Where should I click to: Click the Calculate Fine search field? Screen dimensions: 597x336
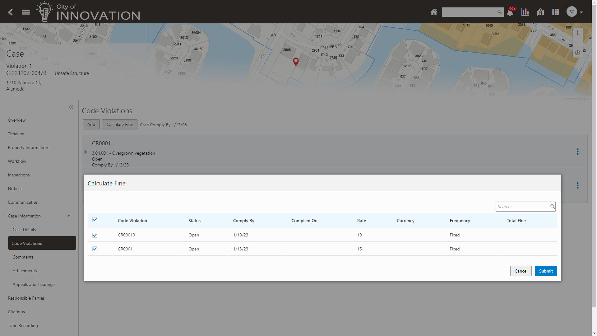tap(522, 207)
